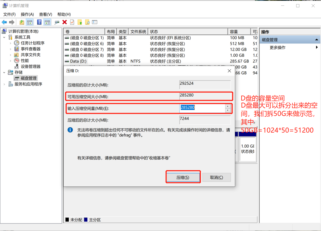321x231 pixels.
Task: Collapse the 存储 tree node
Action: [x=4, y=72]
